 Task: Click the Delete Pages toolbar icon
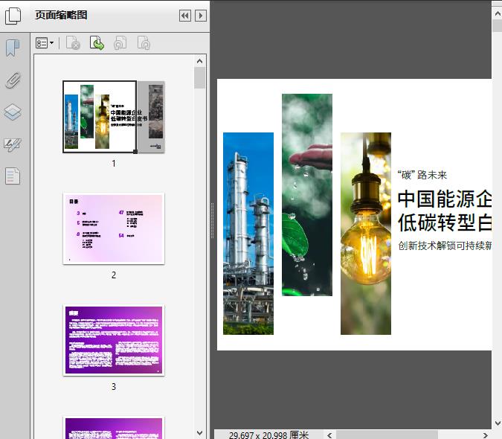point(73,43)
